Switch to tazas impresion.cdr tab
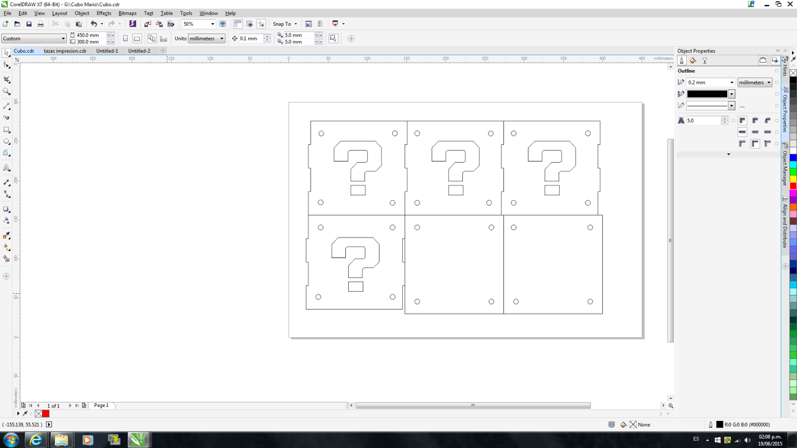The image size is (797, 448). pyautogui.click(x=65, y=51)
